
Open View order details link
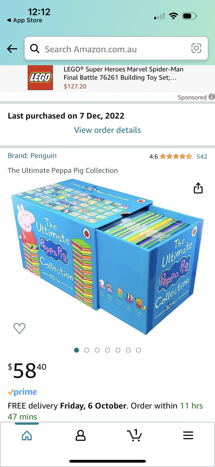(107, 130)
